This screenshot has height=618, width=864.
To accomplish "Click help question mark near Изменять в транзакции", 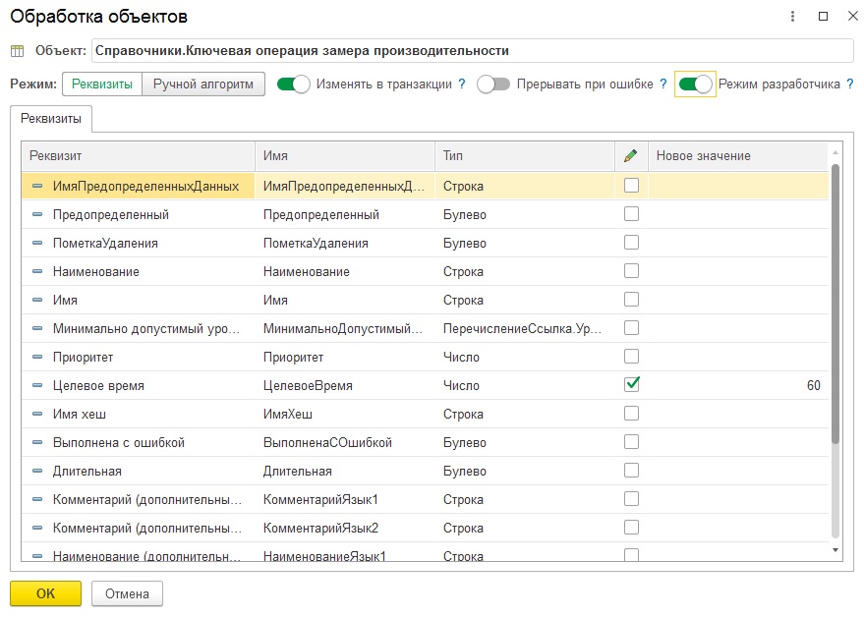I will tap(462, 84).
